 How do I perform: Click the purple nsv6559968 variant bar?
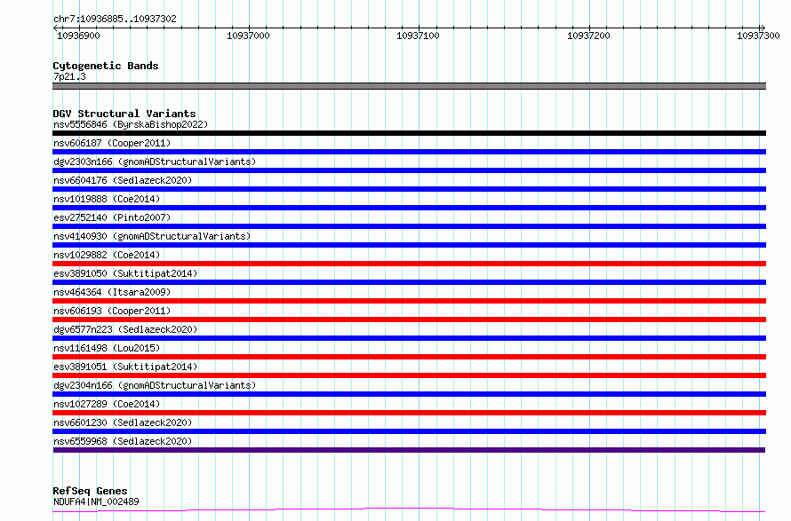click(409, 450)
